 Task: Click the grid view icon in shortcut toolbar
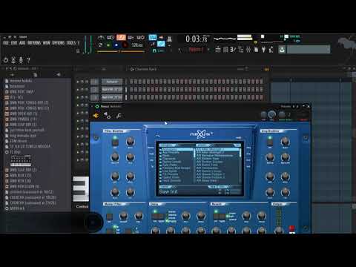tap(225, 50)
